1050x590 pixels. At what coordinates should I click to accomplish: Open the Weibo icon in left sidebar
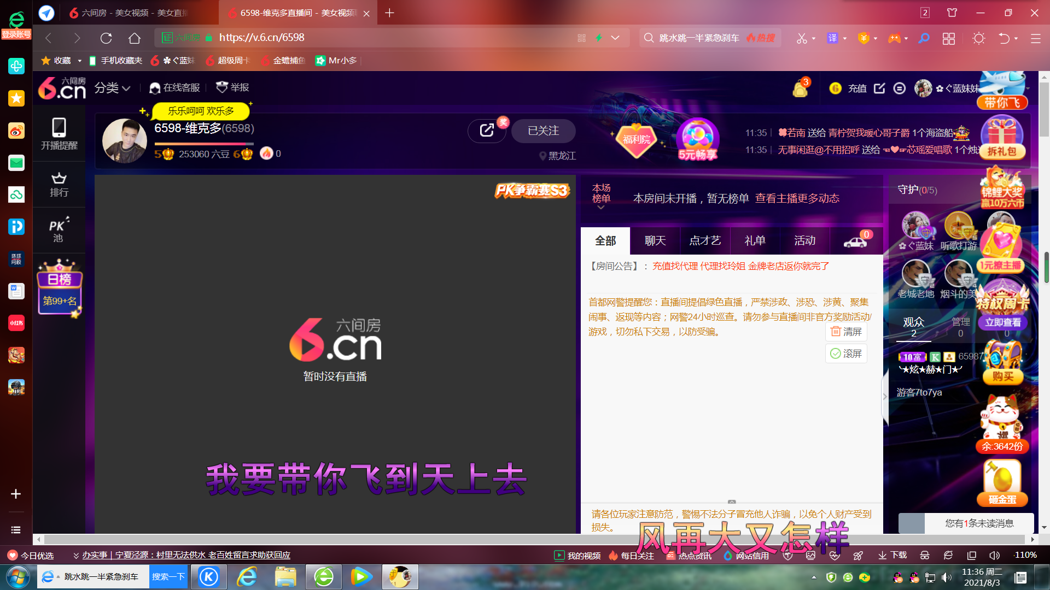pos(16,131)
